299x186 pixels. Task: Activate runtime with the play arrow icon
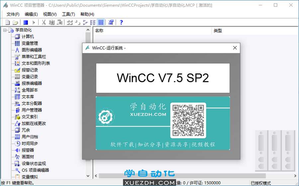(34, 23)
